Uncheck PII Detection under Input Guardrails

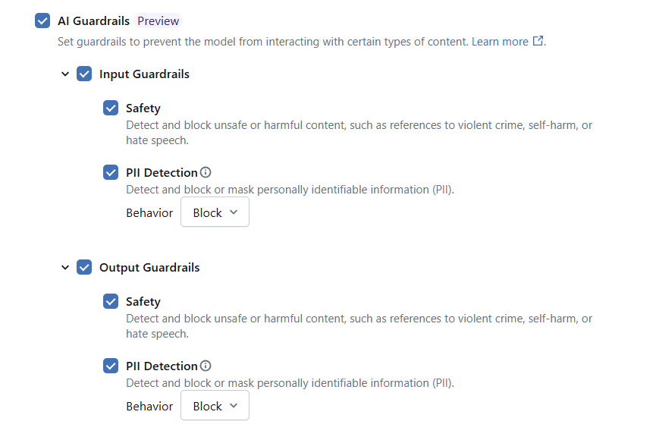(x=111, y=172)
